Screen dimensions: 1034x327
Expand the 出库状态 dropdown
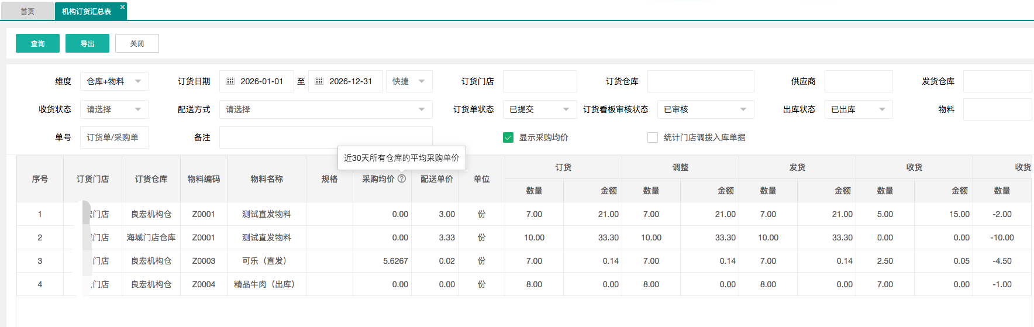859,109
